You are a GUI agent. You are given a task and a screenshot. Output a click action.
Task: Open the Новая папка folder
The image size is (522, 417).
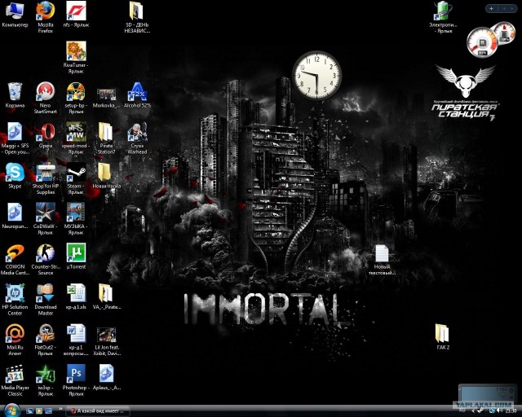pyautogui.click(x=106, y=176)
